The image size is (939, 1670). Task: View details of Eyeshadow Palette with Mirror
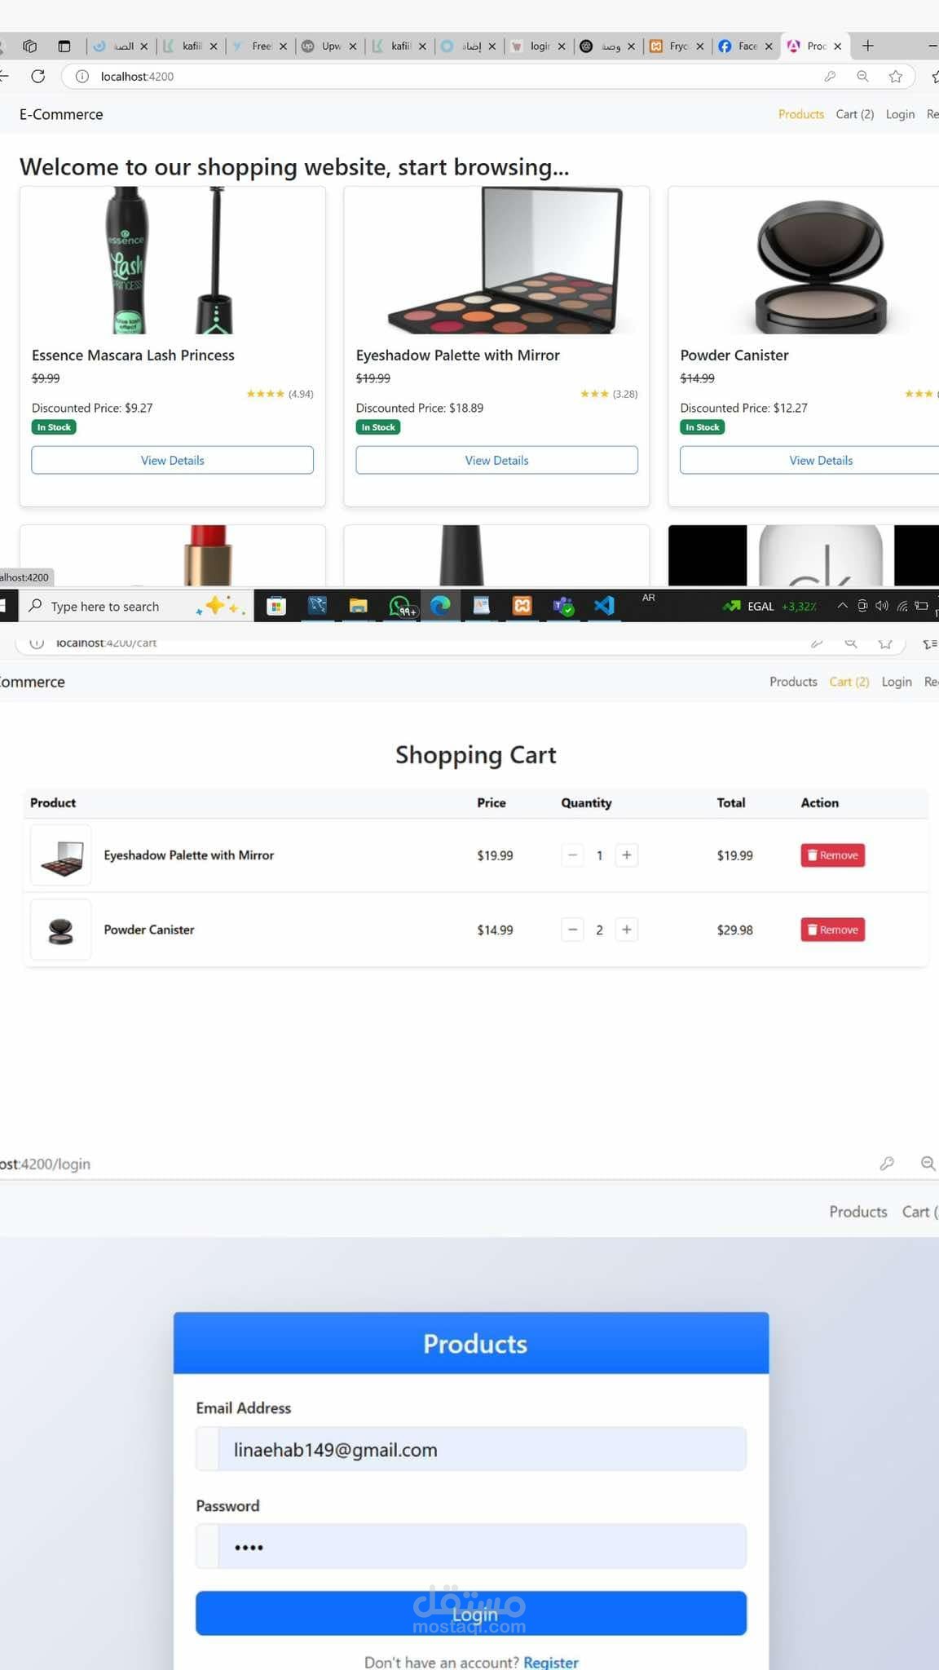tap(496, 460)
